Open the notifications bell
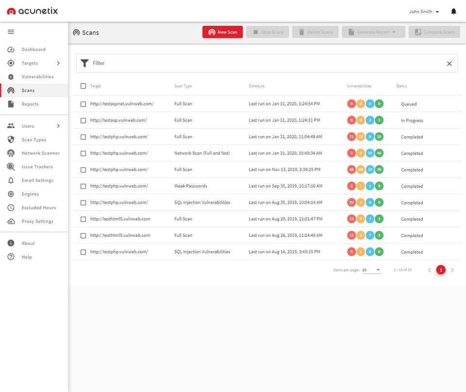466x392 pixels. click(453, 12)
